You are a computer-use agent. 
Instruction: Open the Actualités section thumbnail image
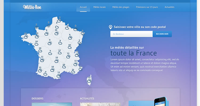[100, 104]
